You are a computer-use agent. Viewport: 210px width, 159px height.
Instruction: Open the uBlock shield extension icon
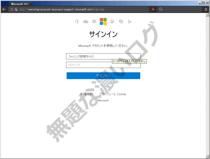(153, 10)
